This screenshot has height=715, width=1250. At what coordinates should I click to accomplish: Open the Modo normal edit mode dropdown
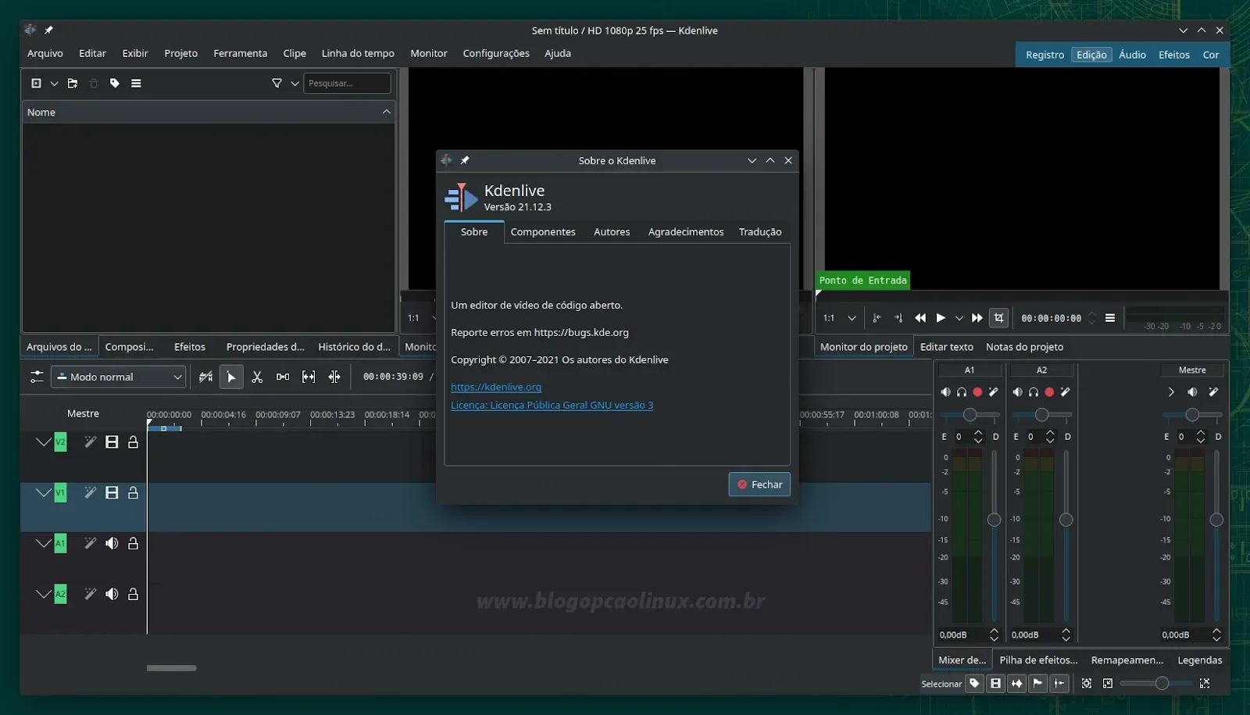click(x=118, y=377)
